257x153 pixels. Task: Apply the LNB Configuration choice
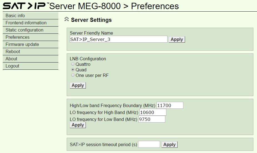coord(78,85)
